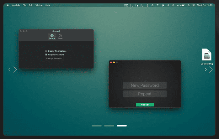
Task: Open the Window menu
Action: point(39,5)
